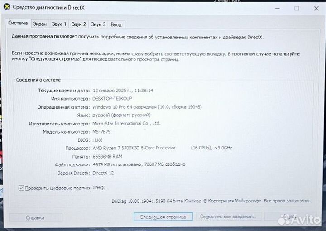
Task: Maximize the DirectX diagnostic window
Action: pos(297,8)
